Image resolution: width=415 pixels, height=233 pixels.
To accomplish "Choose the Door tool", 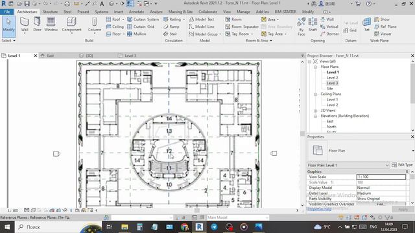I will click(37, 25).
